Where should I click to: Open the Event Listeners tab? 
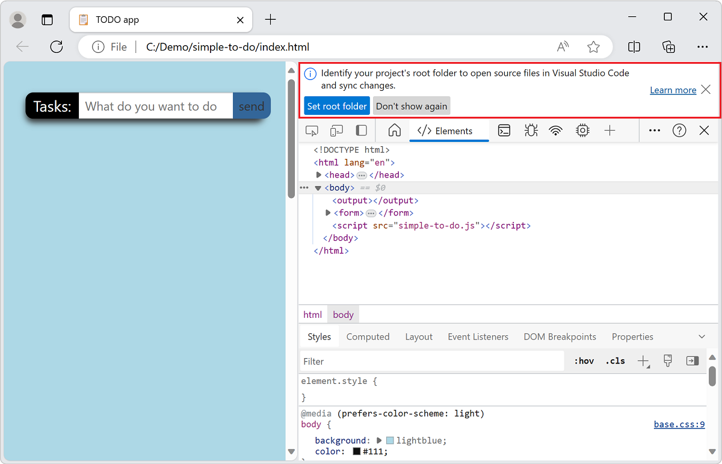(x=478, y=336)
